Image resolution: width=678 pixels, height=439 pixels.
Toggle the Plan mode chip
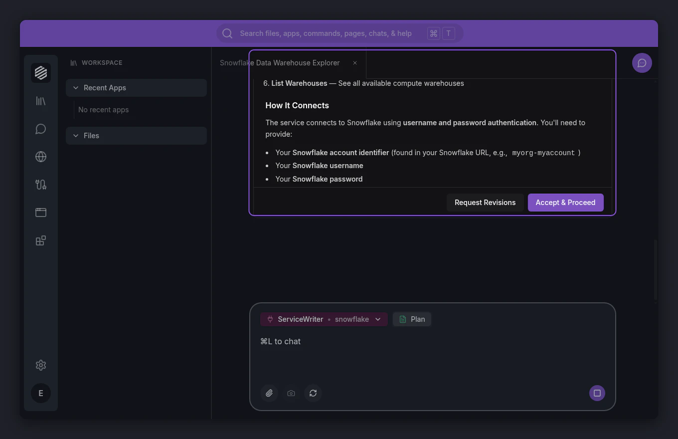pos(412,319)
